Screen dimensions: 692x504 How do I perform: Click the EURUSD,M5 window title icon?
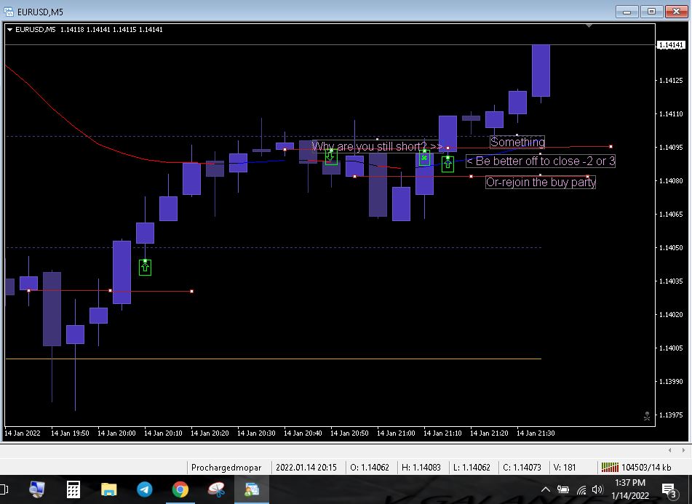point(9,12)
